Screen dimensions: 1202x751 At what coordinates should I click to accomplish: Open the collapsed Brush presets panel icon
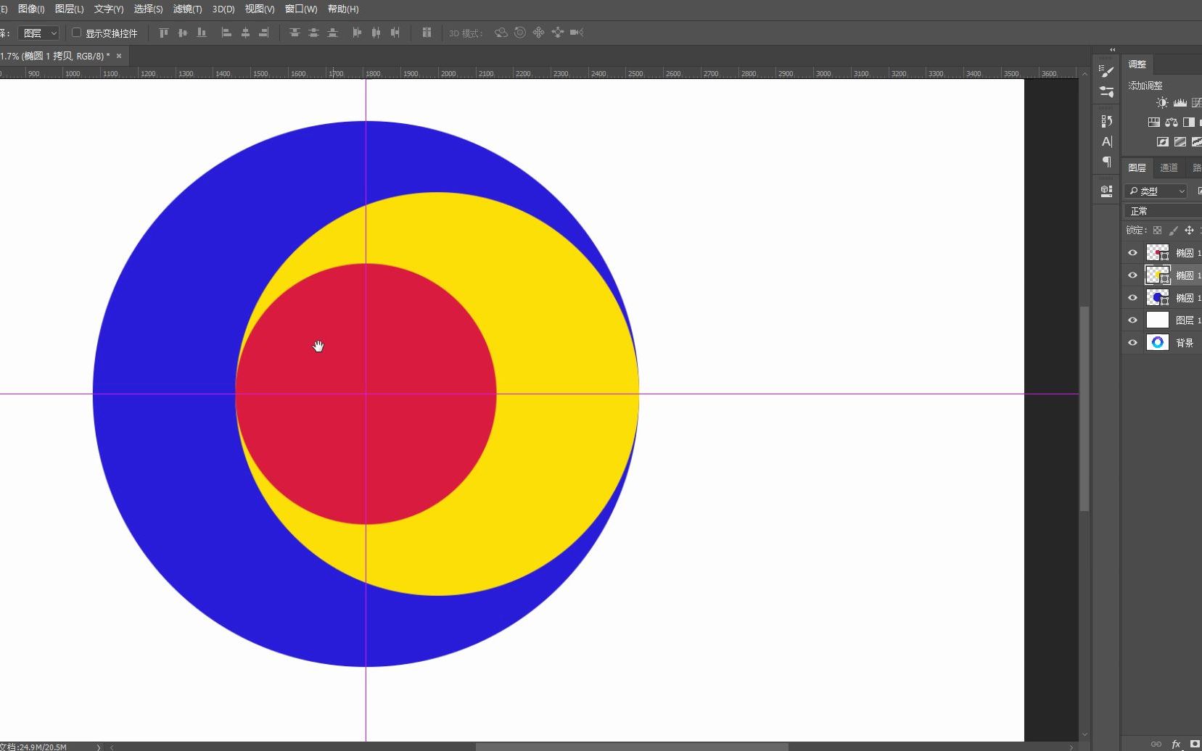(1106, 70)
